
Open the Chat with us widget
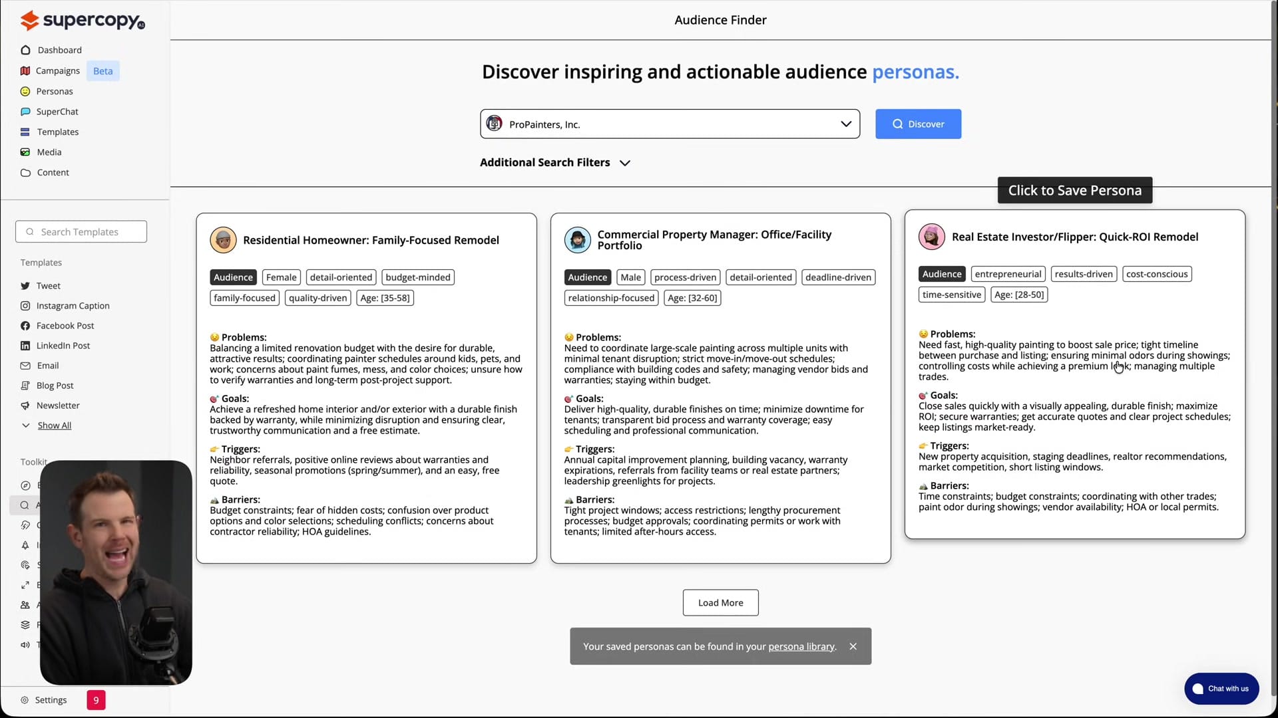(1221, 689)
